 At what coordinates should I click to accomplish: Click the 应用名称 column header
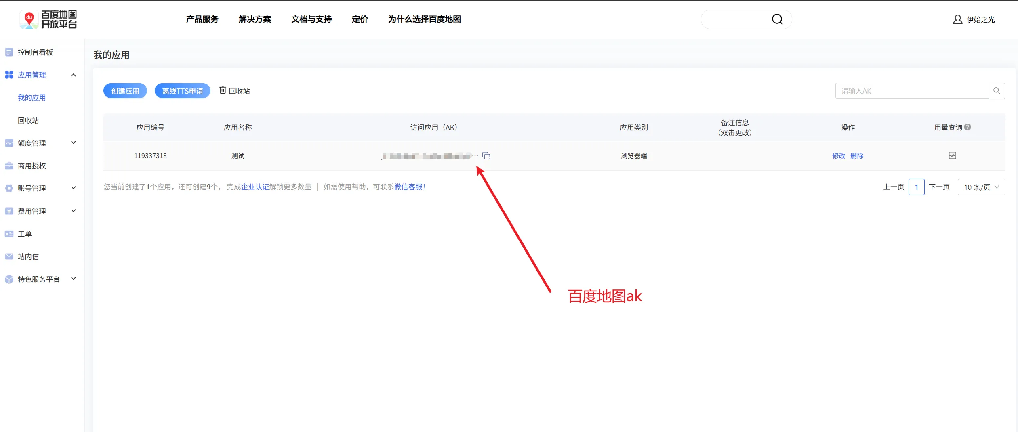238,127
